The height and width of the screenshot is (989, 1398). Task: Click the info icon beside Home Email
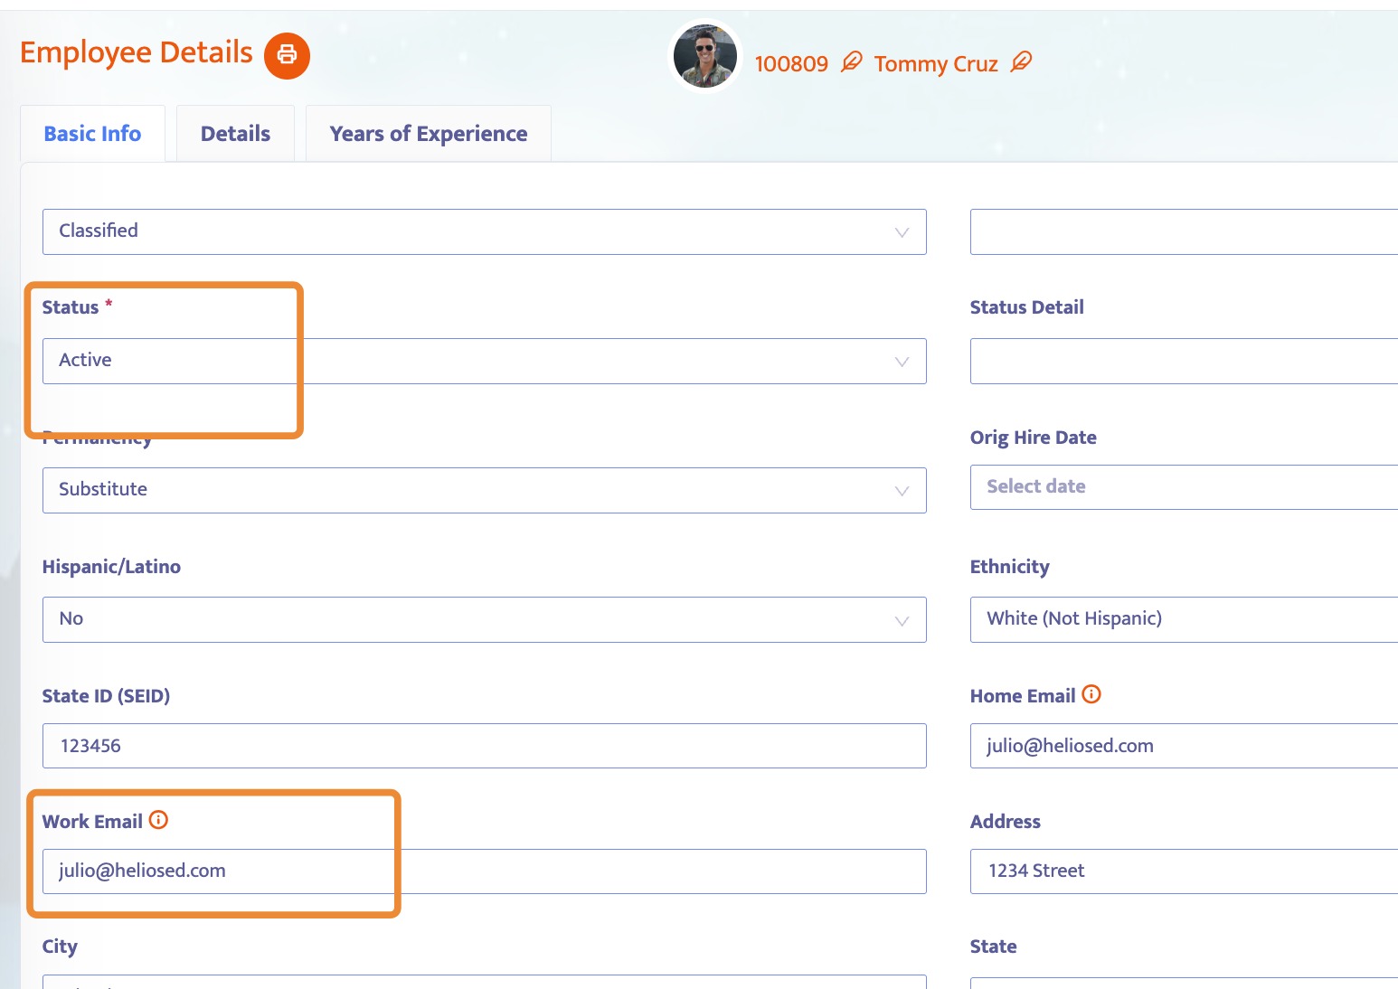coord(1091,694)
